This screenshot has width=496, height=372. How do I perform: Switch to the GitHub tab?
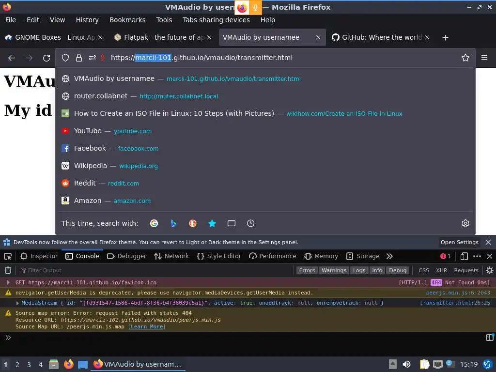[x=380, y=38]
